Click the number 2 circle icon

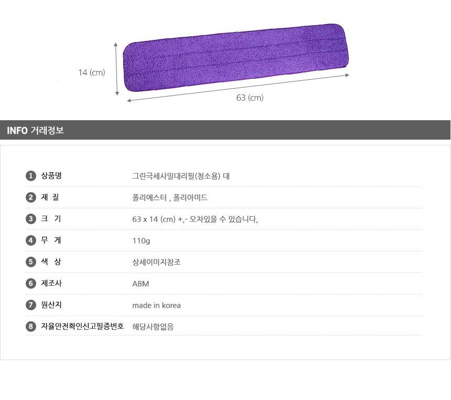(30, 197)
